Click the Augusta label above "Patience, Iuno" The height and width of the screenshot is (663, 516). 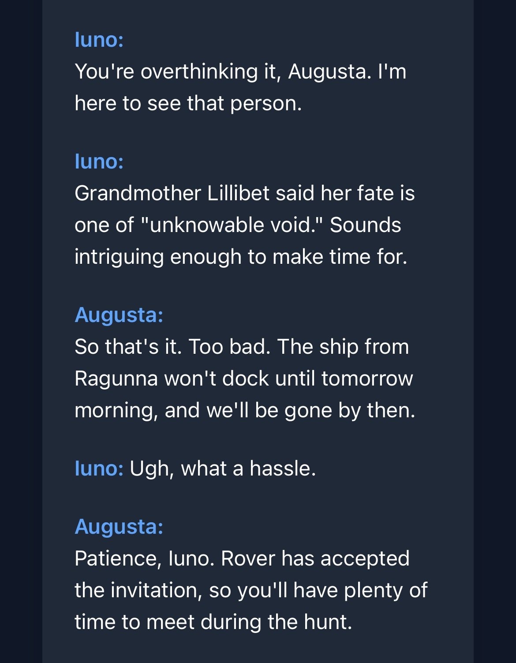119,527
